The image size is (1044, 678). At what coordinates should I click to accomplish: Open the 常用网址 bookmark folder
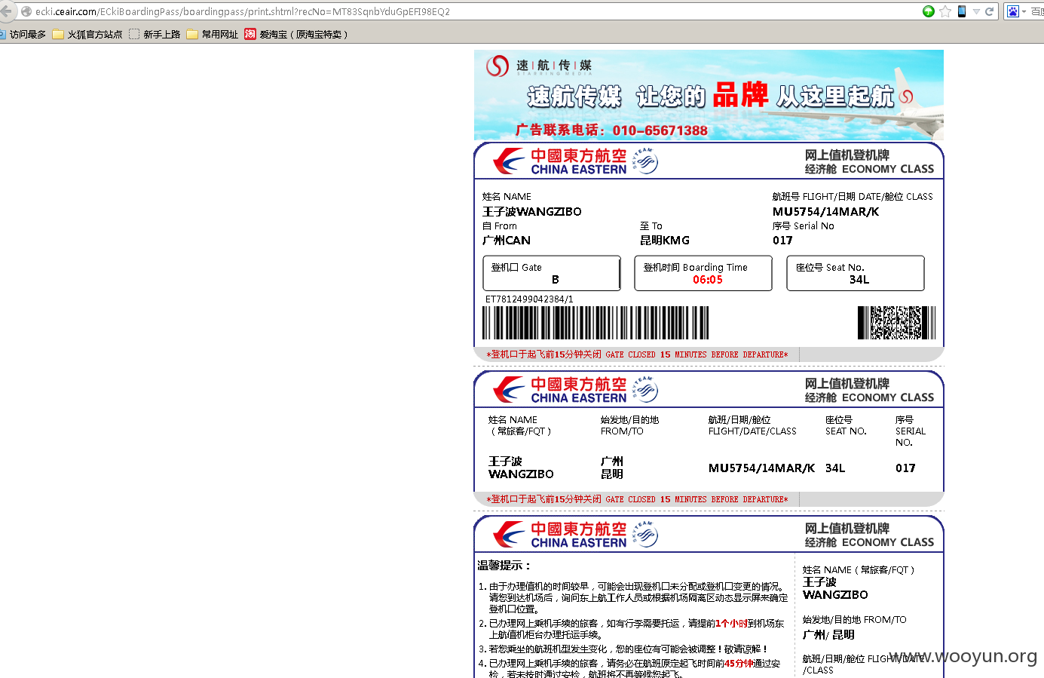tap(213, 34)
